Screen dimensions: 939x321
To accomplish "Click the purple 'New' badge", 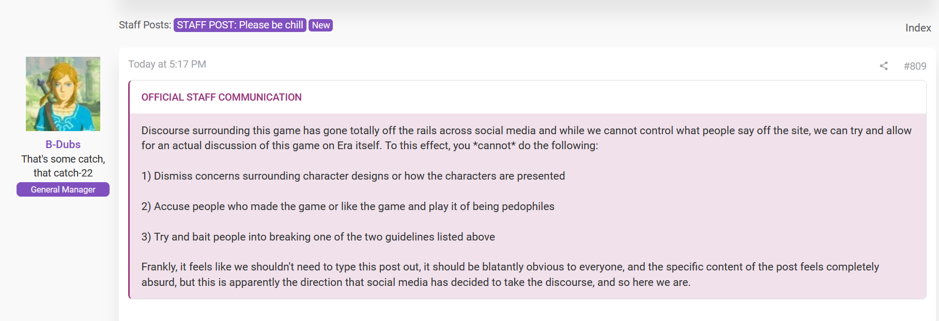I will (320, 25).
